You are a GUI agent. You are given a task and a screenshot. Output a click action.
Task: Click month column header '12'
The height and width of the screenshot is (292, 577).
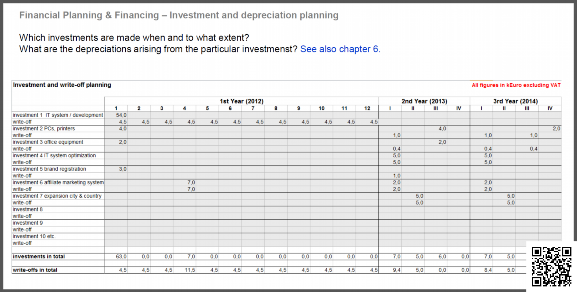(x=367, y=108)
